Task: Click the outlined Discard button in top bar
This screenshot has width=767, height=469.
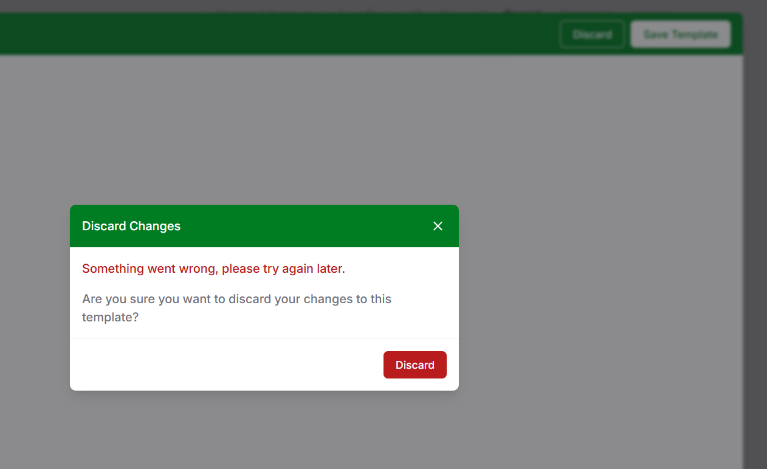Action: [592, 35]
